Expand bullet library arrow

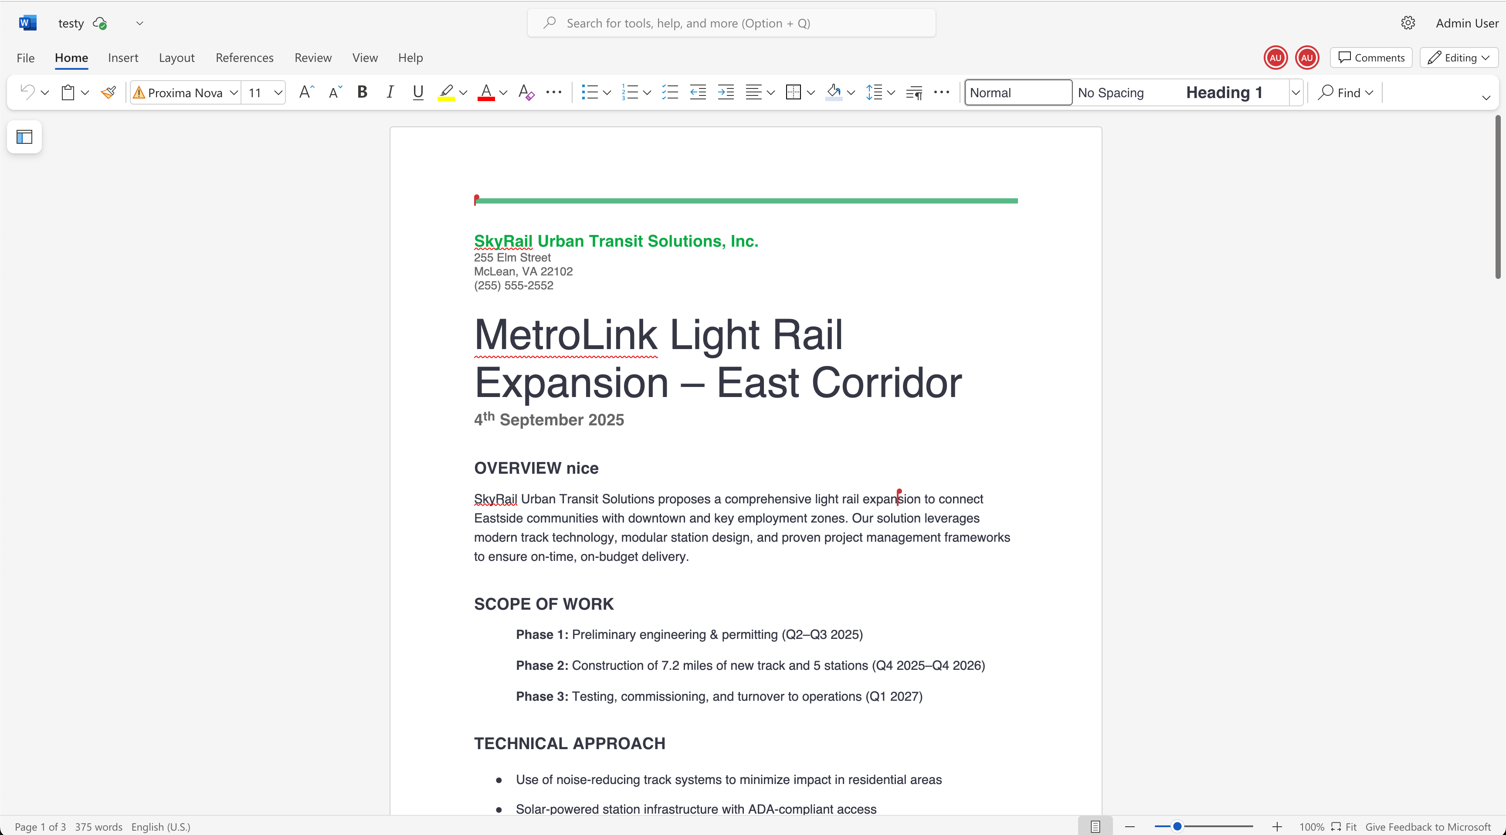607,92
